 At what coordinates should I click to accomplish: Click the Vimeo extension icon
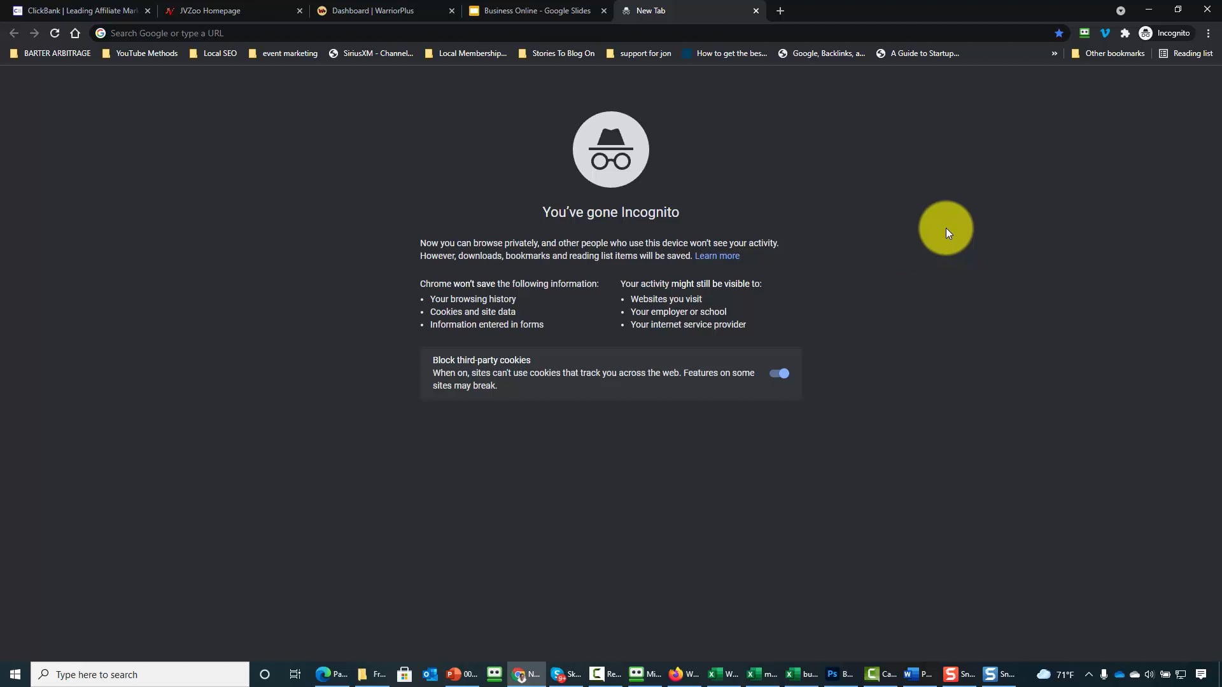pyautogui.click(x=1105, y=33)
